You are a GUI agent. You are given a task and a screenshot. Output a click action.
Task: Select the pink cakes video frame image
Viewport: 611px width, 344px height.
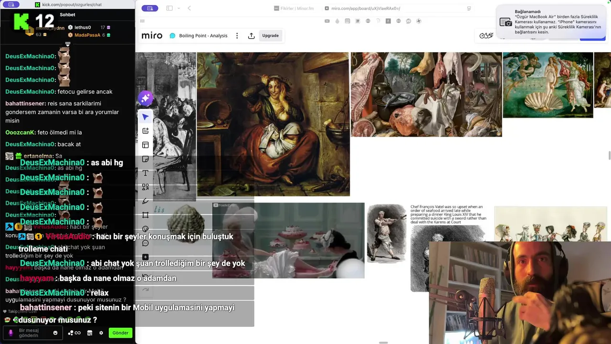click(288, 240)
